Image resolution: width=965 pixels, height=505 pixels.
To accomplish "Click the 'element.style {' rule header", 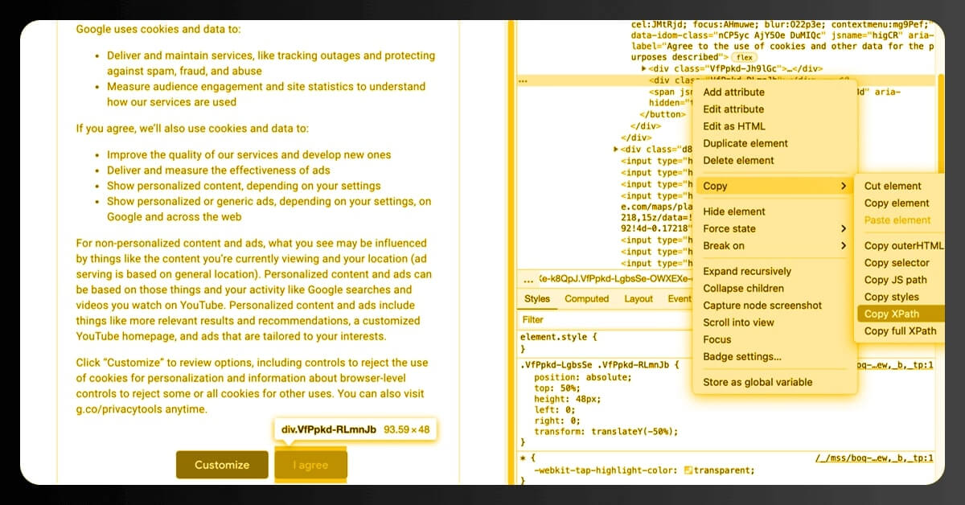I will tap(559, 338).
